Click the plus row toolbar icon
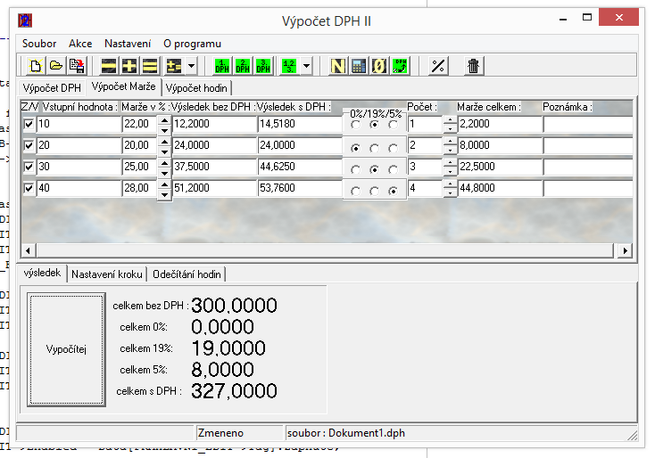This screenshot has width=655, height=458. 129,66
